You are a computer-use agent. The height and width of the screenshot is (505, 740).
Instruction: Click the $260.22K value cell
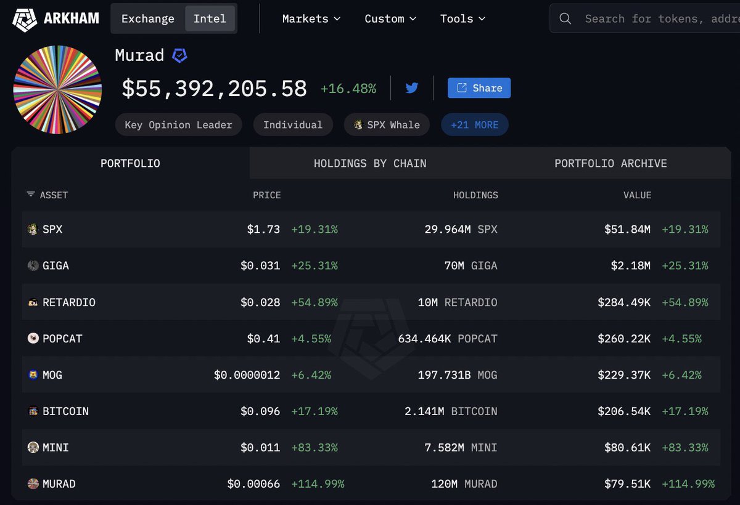point(624,339)
